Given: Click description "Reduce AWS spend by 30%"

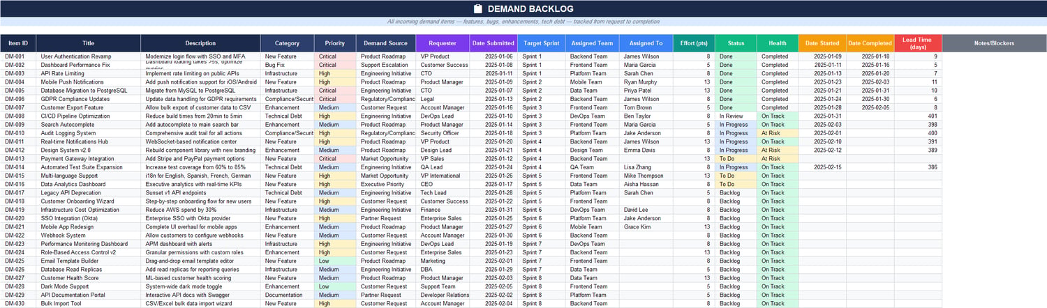Looking at the screenshot, I should (200, 210).
